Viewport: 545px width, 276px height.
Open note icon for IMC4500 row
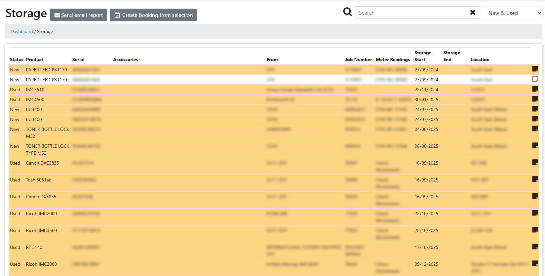535,99
